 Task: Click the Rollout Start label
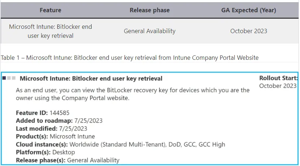click(278, 78)
